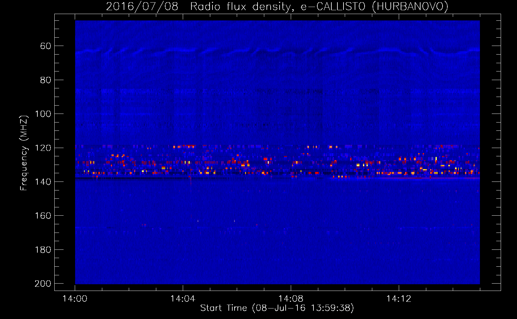Select the 60 frequency tick label
This screenshot has width=517, height=319.
pos(46,46)
